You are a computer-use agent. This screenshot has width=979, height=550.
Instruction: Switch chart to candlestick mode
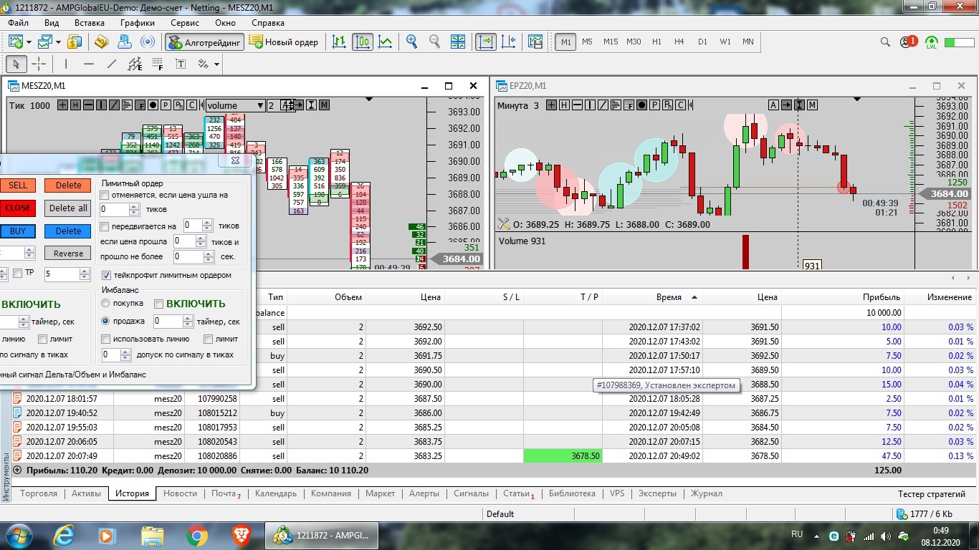click(x=362, y=42)
